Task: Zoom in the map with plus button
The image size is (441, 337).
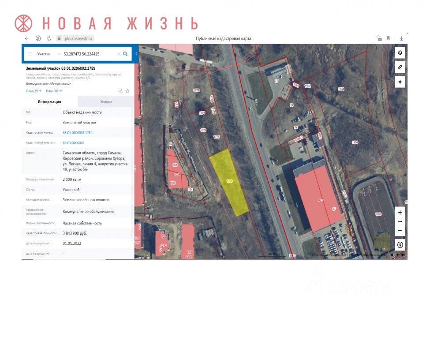Action: tap(400, 212)
